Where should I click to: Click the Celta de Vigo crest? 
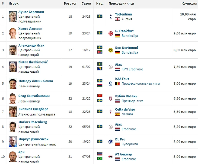110,112
